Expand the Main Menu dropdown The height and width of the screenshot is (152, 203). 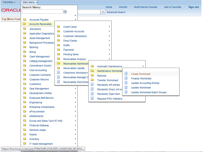pyautogui.click(x=30, y=2)
